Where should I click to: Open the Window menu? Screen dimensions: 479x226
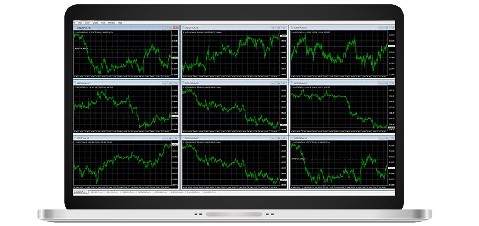[112, 23]
